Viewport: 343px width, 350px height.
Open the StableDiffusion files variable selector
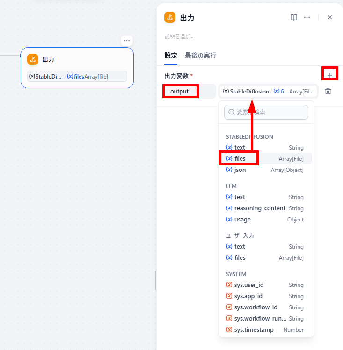268,91
